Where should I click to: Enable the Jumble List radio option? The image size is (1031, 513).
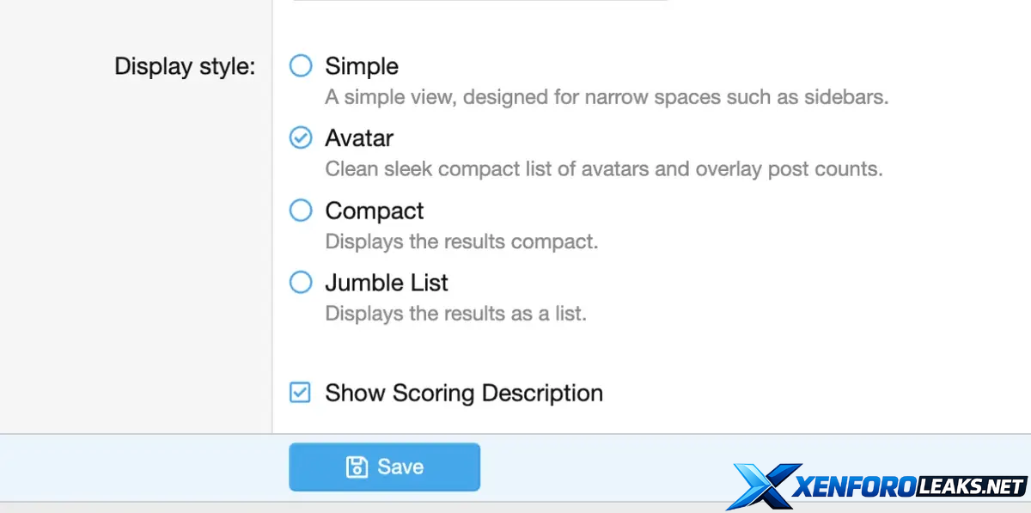coord(300,283)
